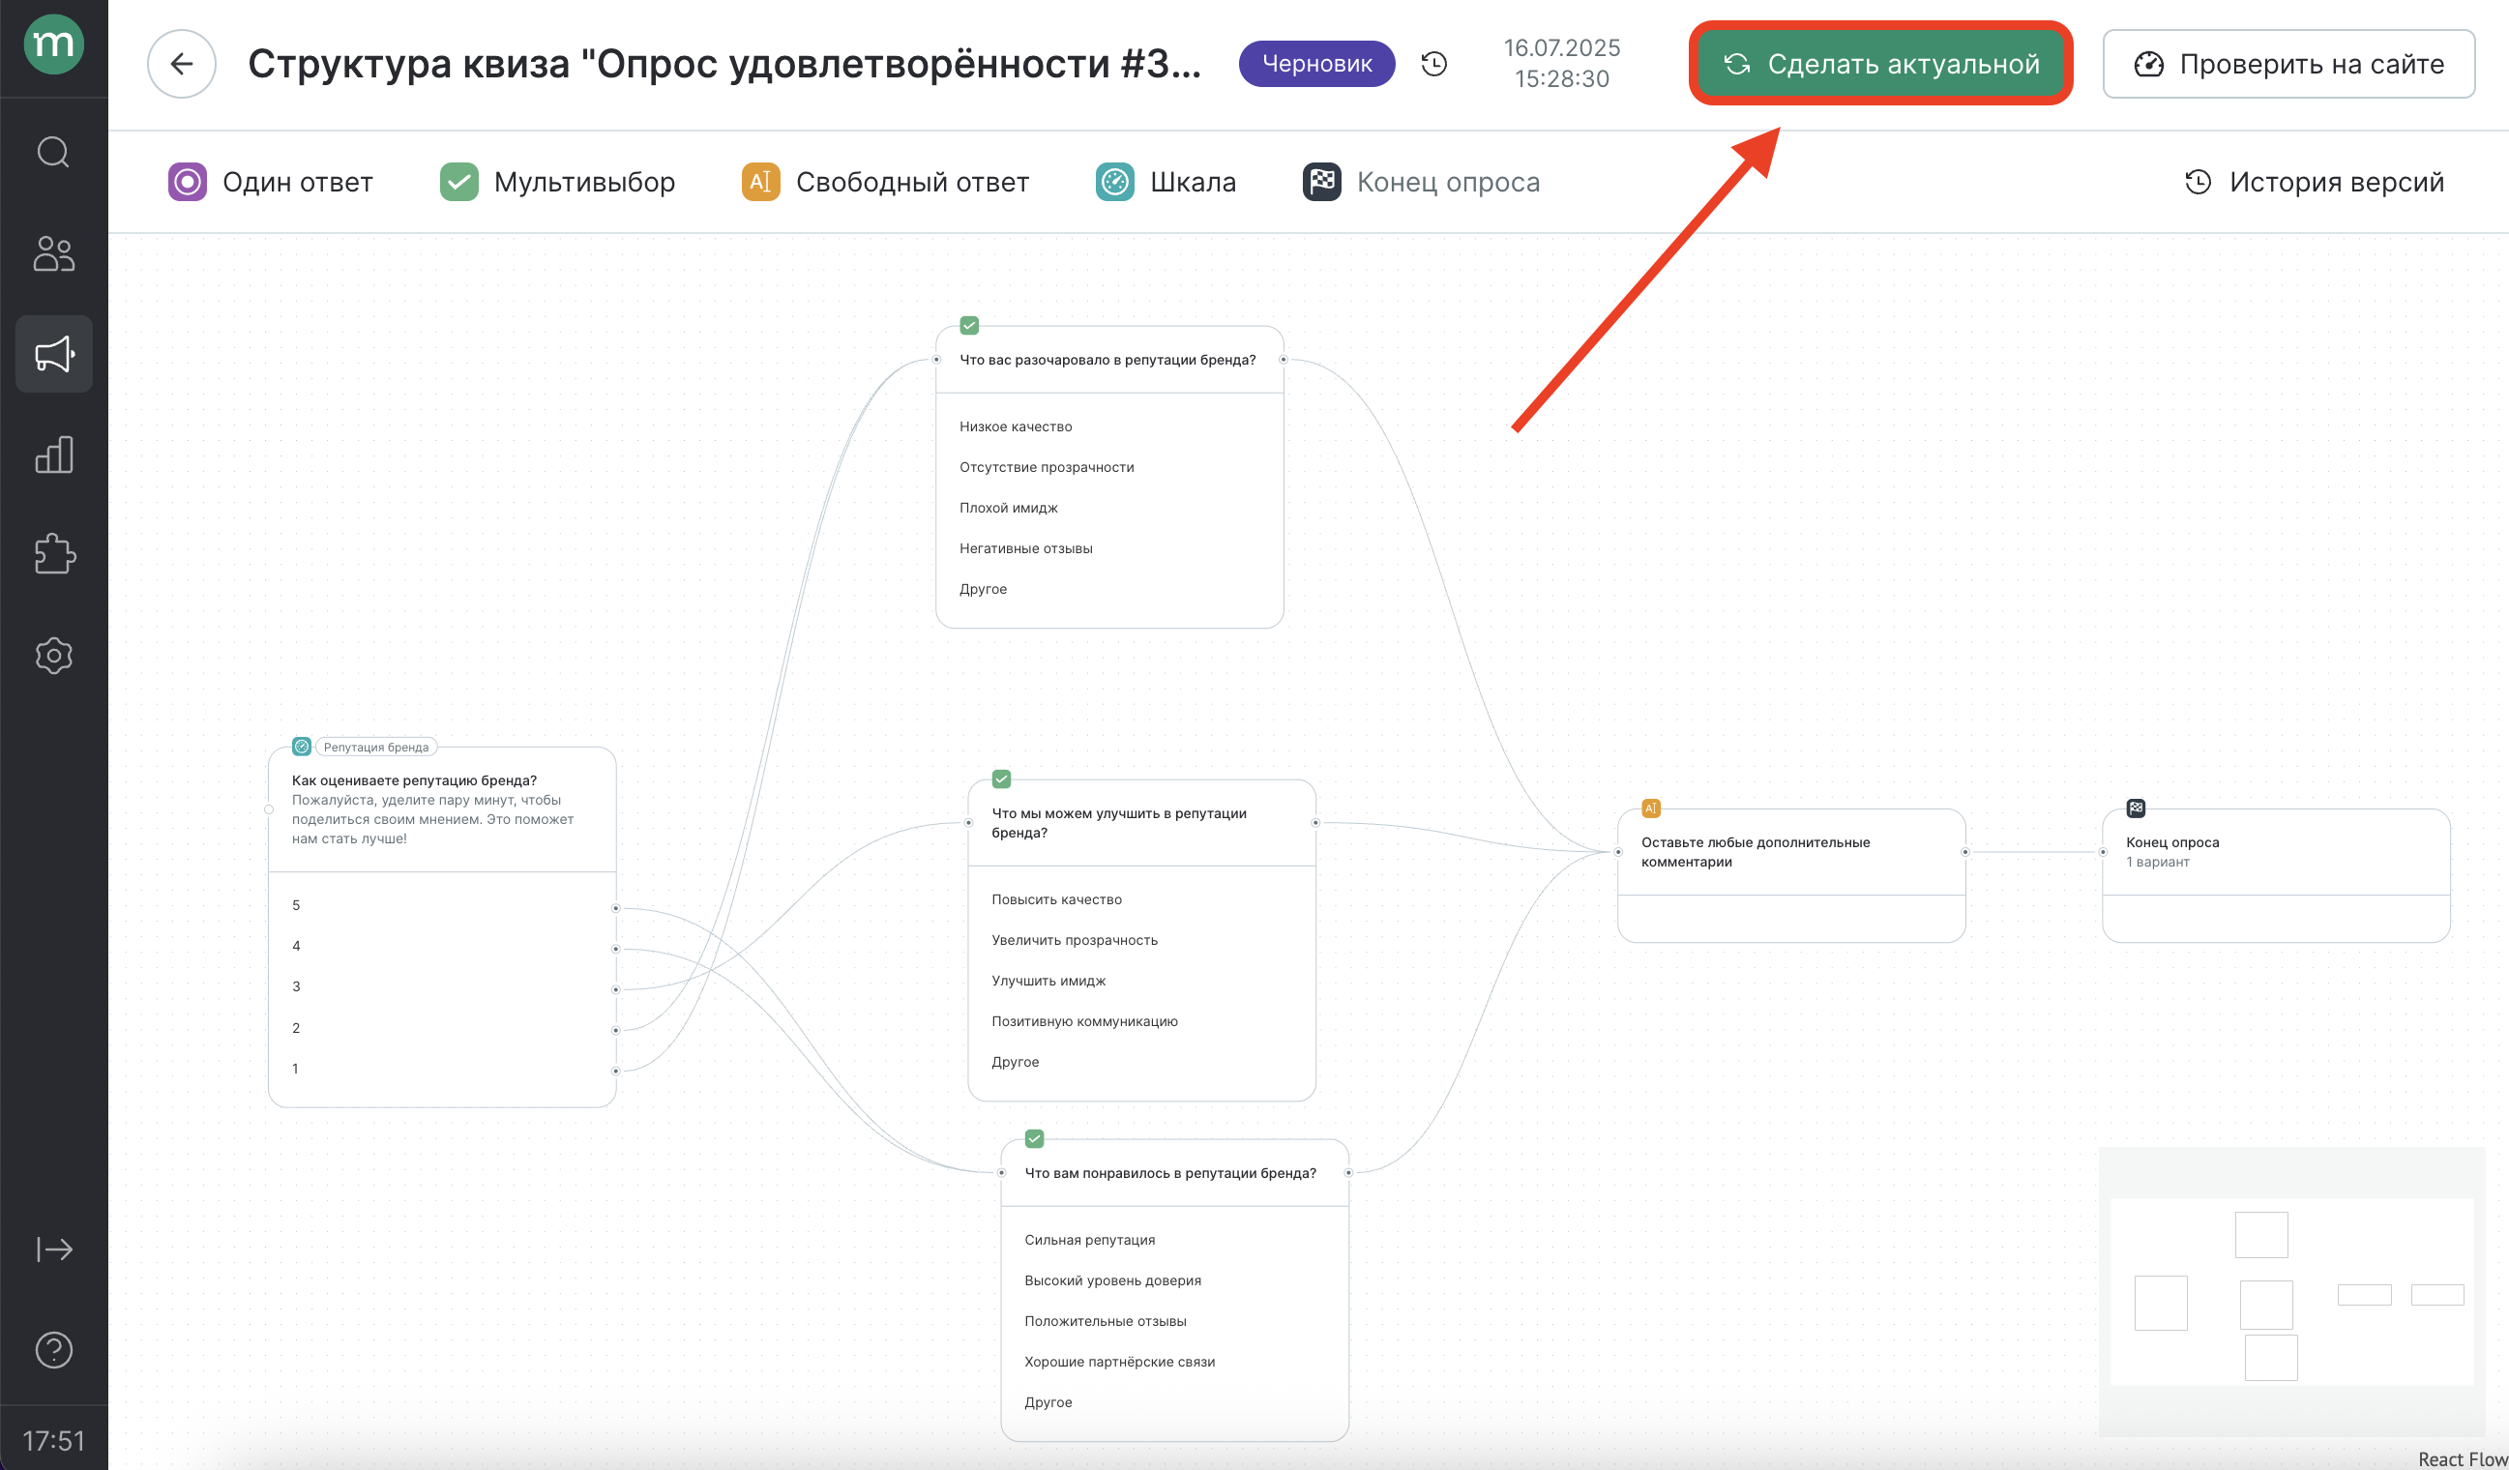Click the quiz title Структура квиза heading

723,64
